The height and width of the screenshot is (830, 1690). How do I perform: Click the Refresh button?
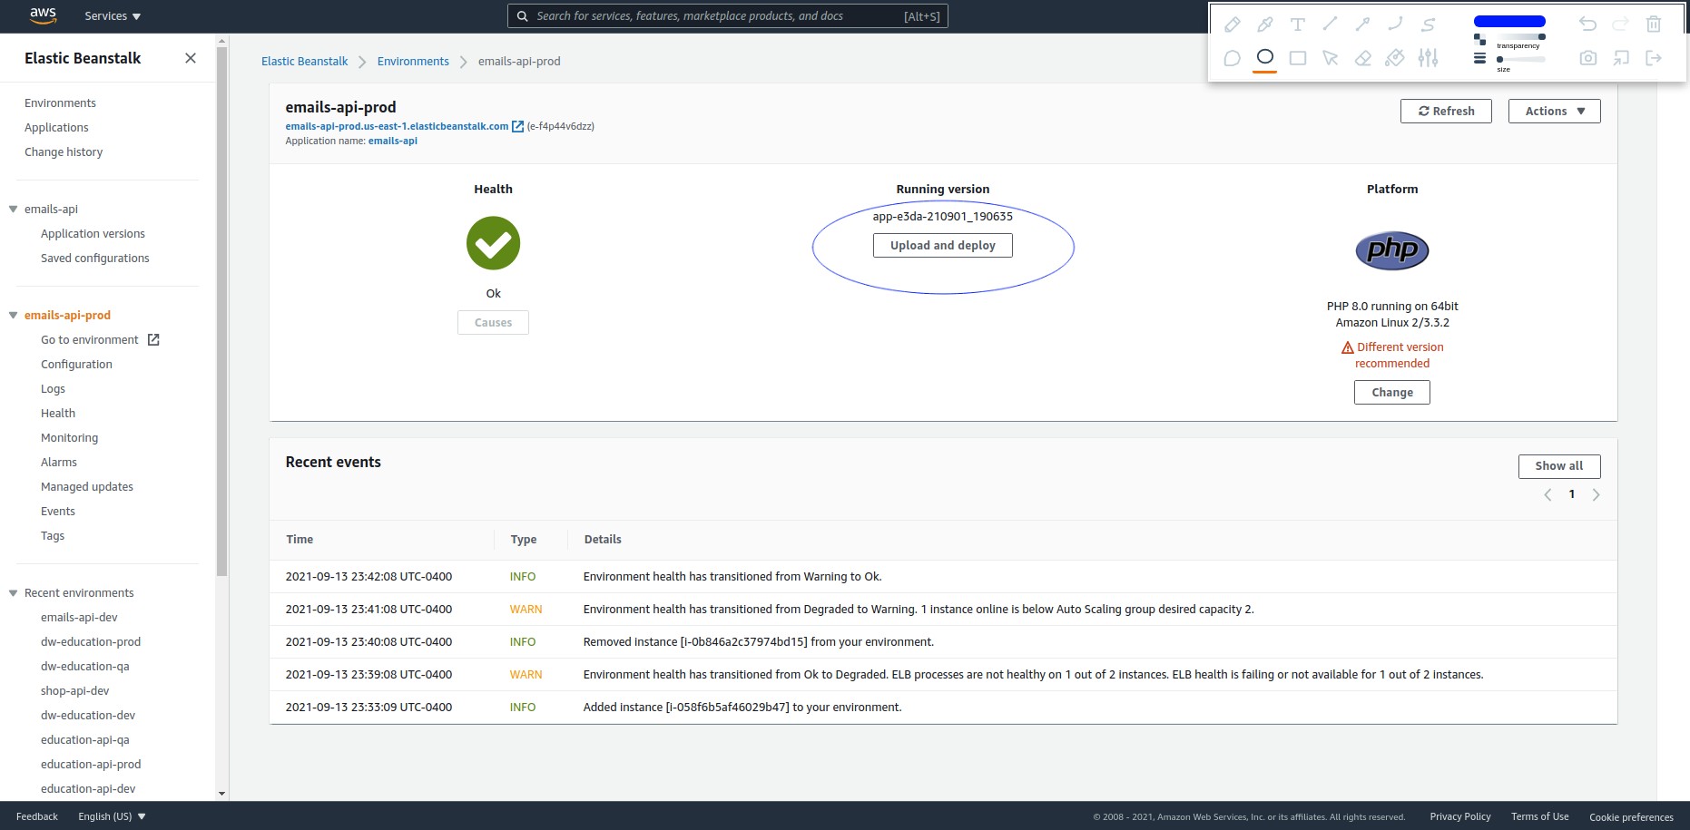click(1446, 112)
